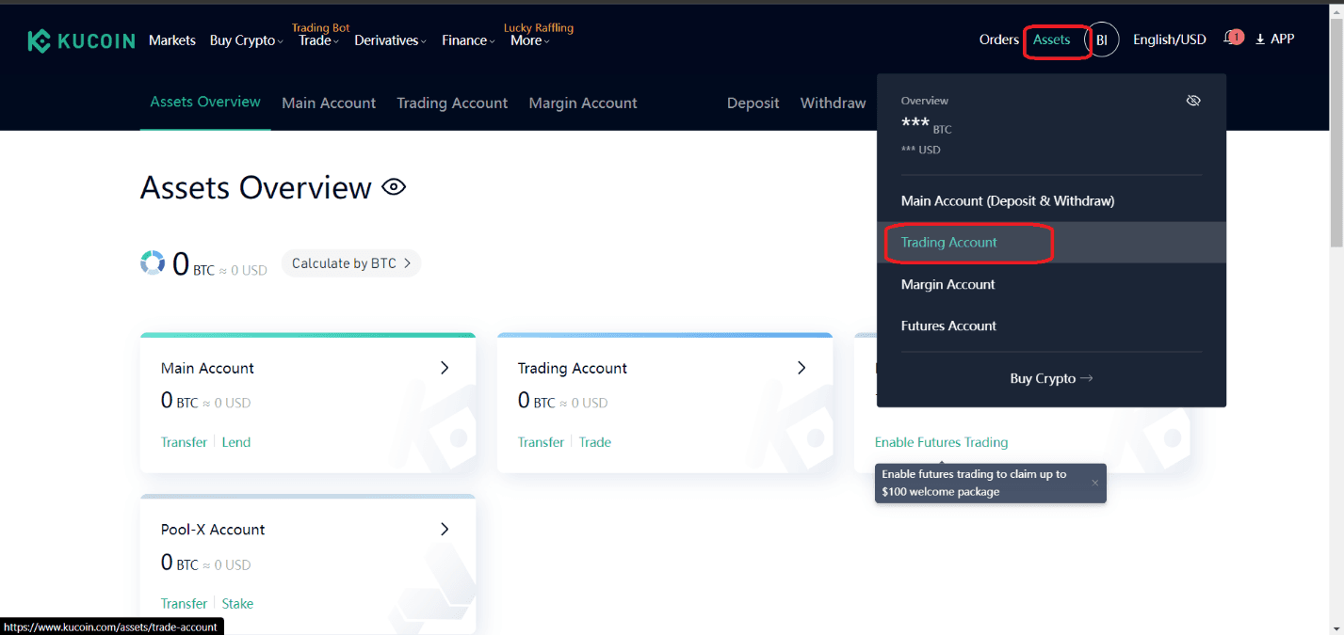Image resolution: width=1344 pixels, height=635 pixels.
Task: Click the "Assets Overview" page heading
Action: [256, 187]
